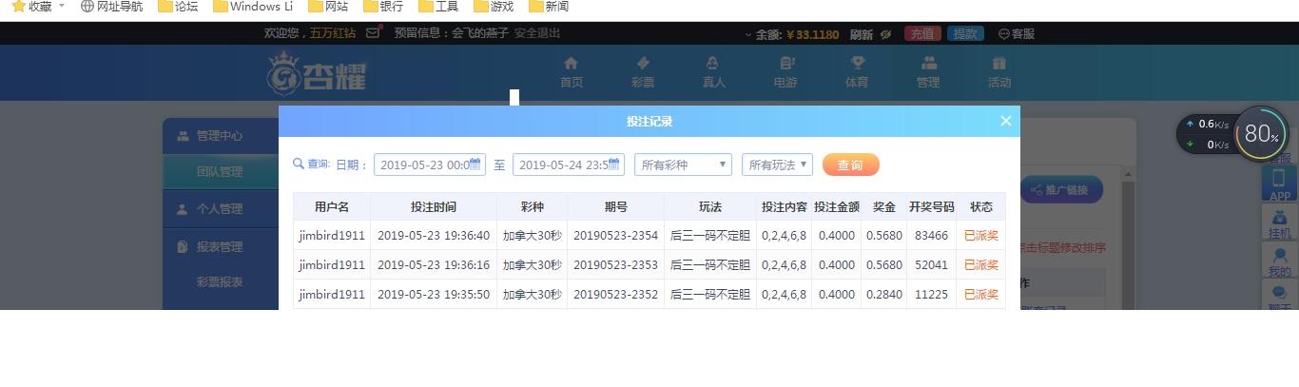Open the browser 收藏 favorites star
Screen dimensions: 1299x387
[x=18, y=7]
